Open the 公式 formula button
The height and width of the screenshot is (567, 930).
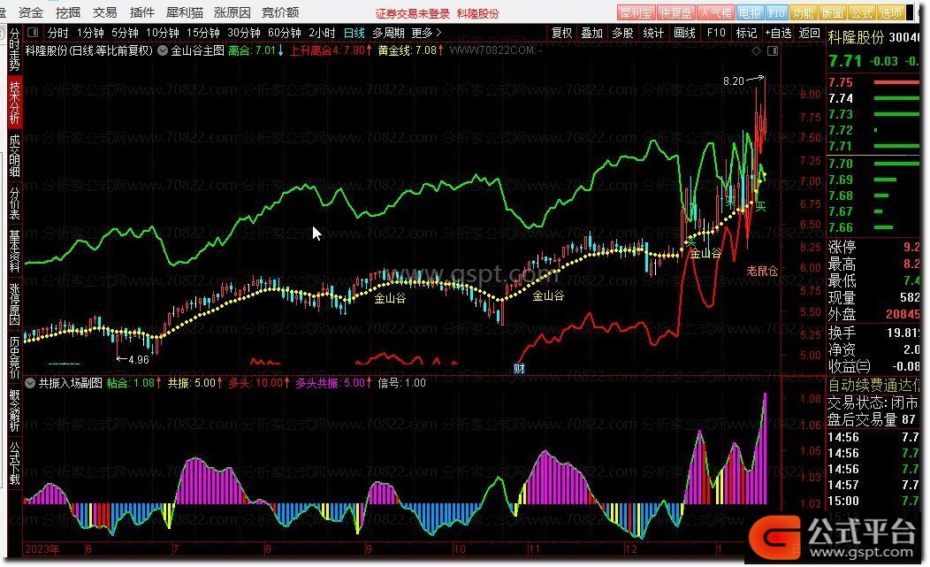[x=861, y=12]
